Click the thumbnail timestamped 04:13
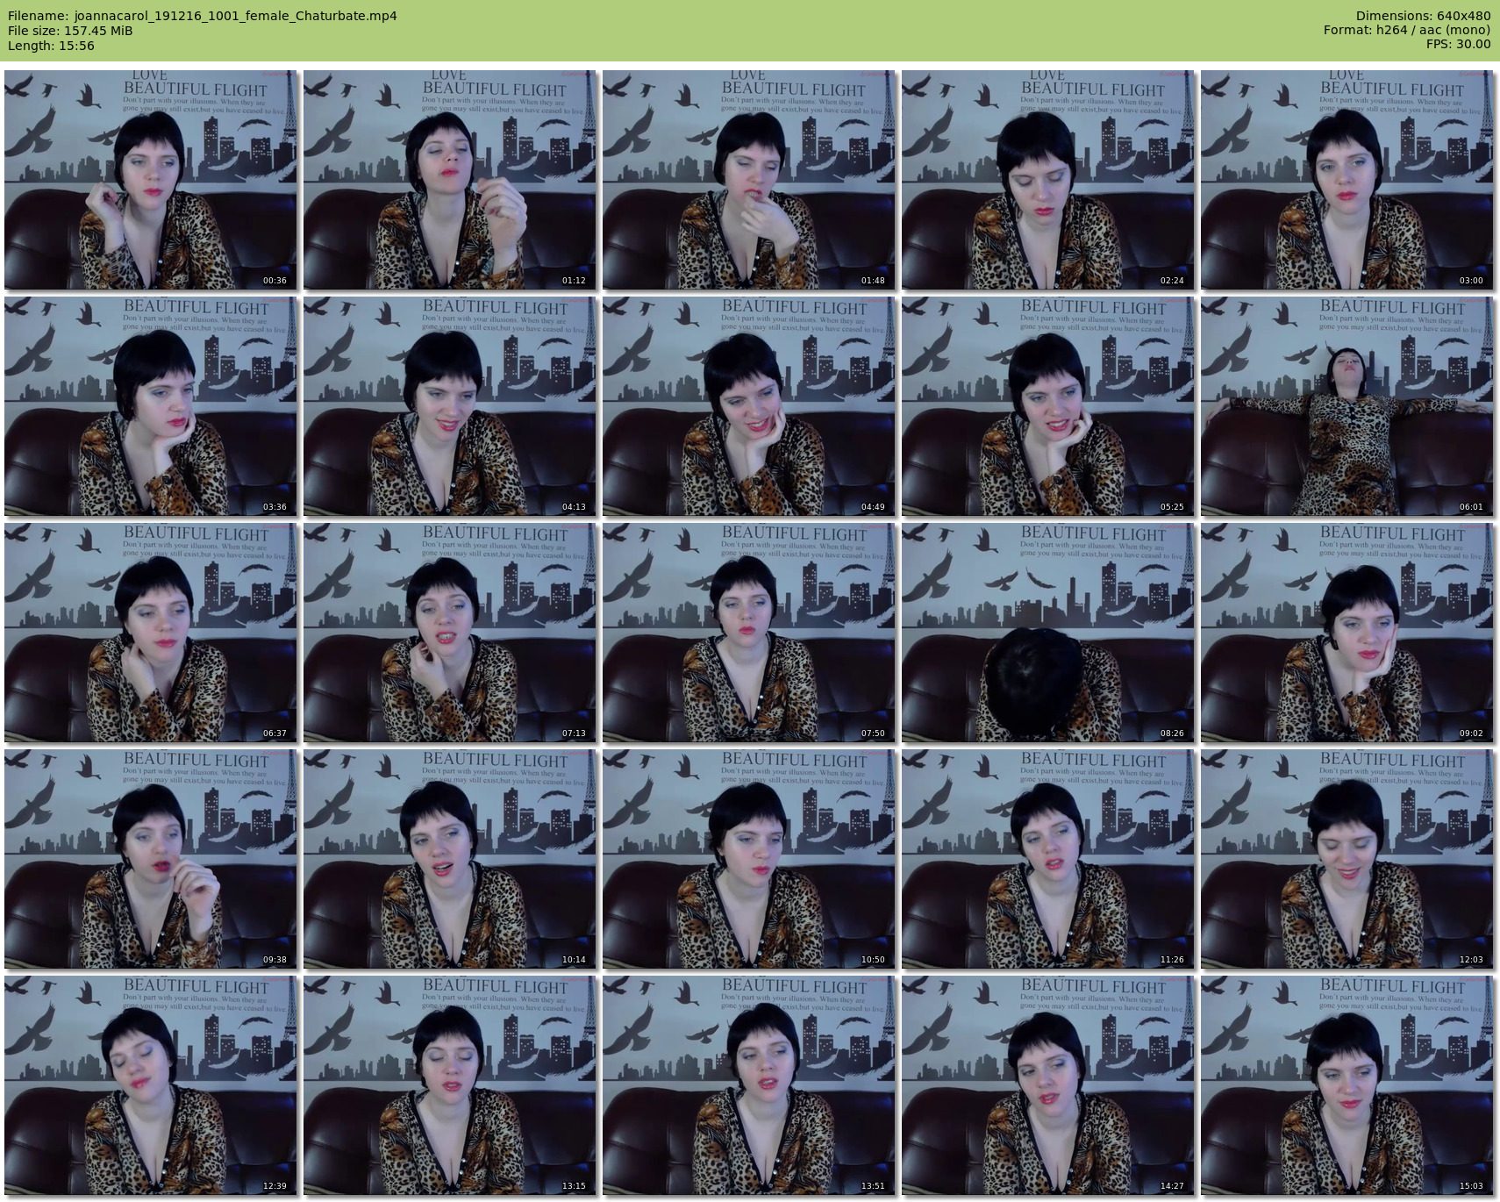1500x1202 pixels. 449,406
